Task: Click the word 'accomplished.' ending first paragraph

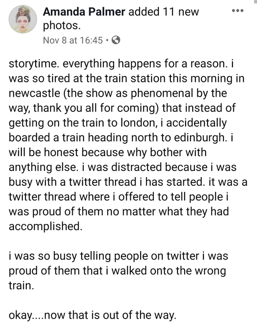Action: [46, 226]
